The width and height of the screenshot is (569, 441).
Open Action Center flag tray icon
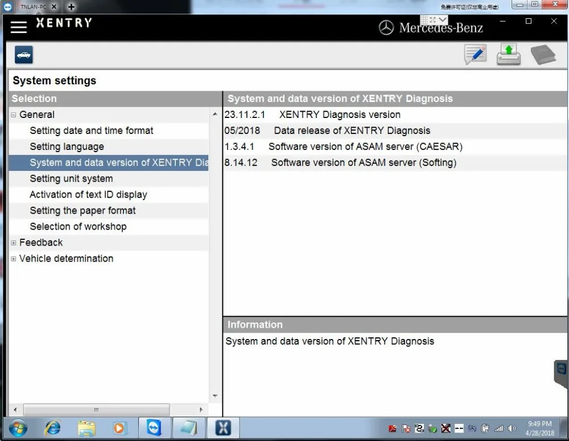[x=406, y=429]
